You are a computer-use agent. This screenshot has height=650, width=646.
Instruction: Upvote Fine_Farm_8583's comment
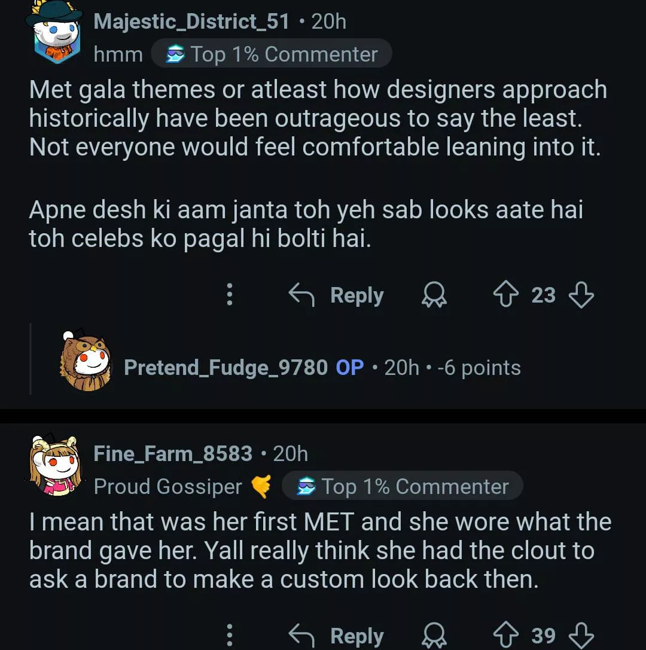click(506, 636)
